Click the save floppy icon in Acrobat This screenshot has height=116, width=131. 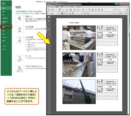tap(63, 10)
